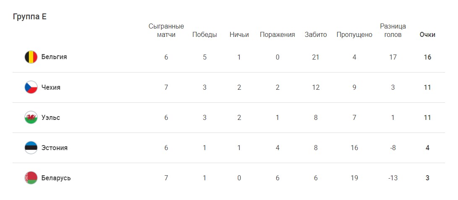The width and height of the screenshot is (458, 200).
Task: Click the Belgium flag icon
Action: [31, 57]
